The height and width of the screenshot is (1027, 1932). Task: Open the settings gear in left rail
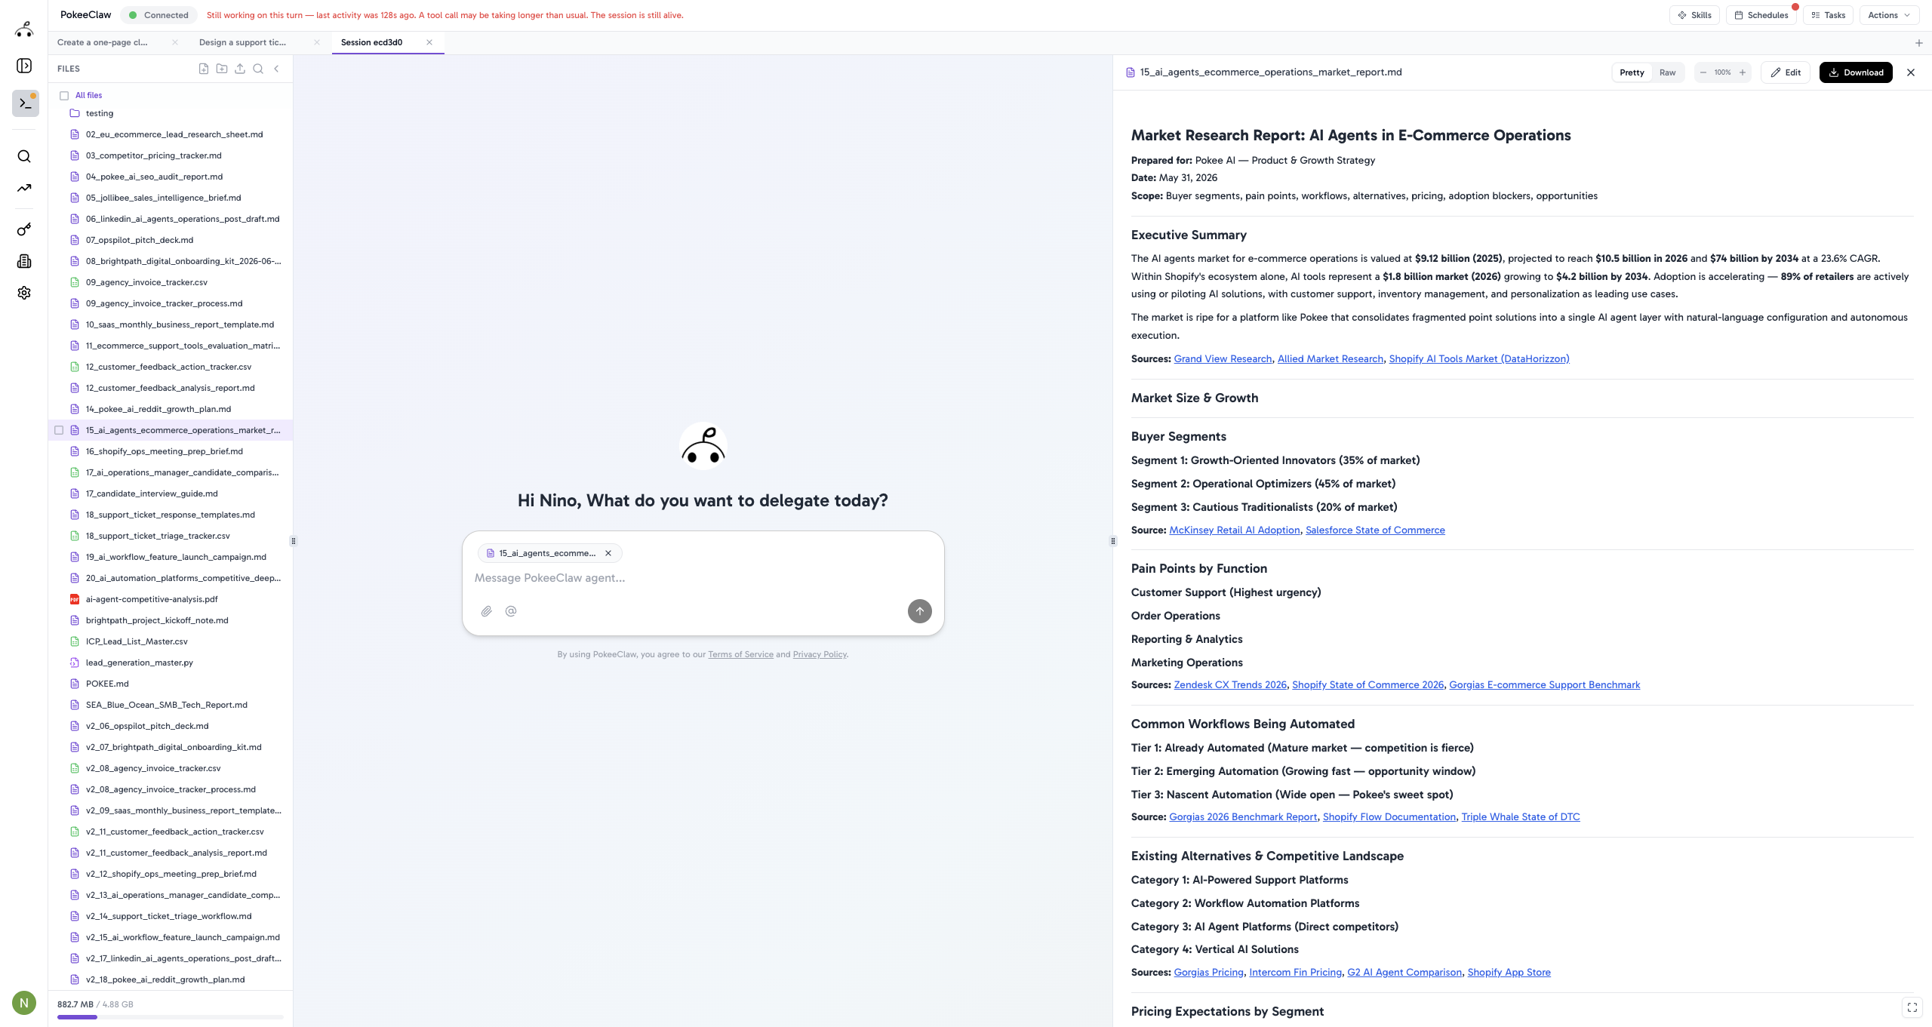point(24,293)
